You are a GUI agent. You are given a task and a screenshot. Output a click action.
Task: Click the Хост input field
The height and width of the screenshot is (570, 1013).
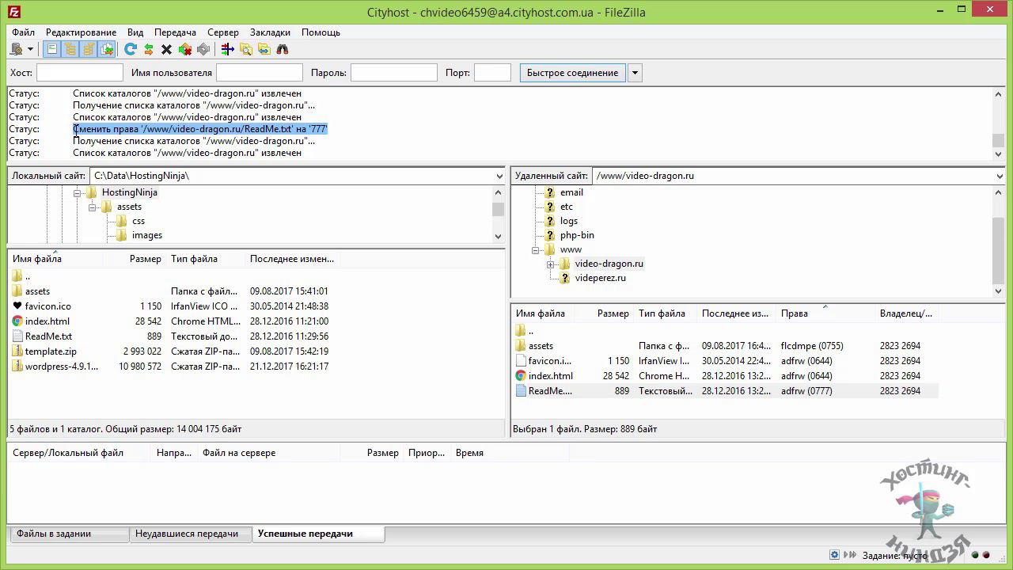click(80, 73)
